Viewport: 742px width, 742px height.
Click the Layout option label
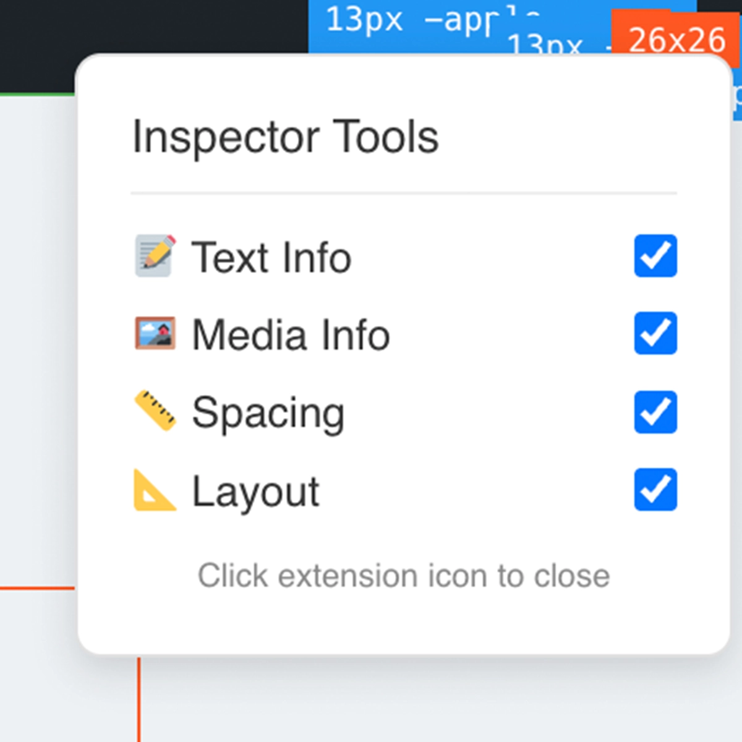point(255,492)
